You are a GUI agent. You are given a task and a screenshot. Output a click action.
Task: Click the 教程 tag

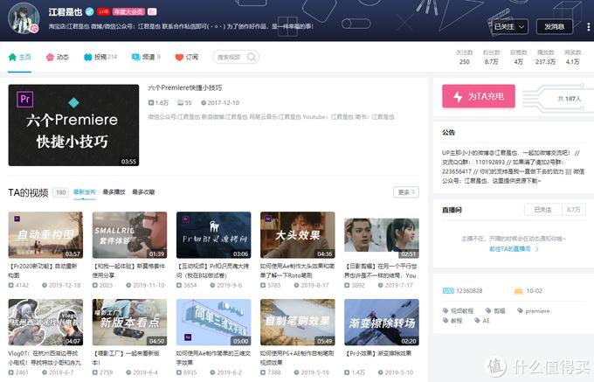click(452, 321)
